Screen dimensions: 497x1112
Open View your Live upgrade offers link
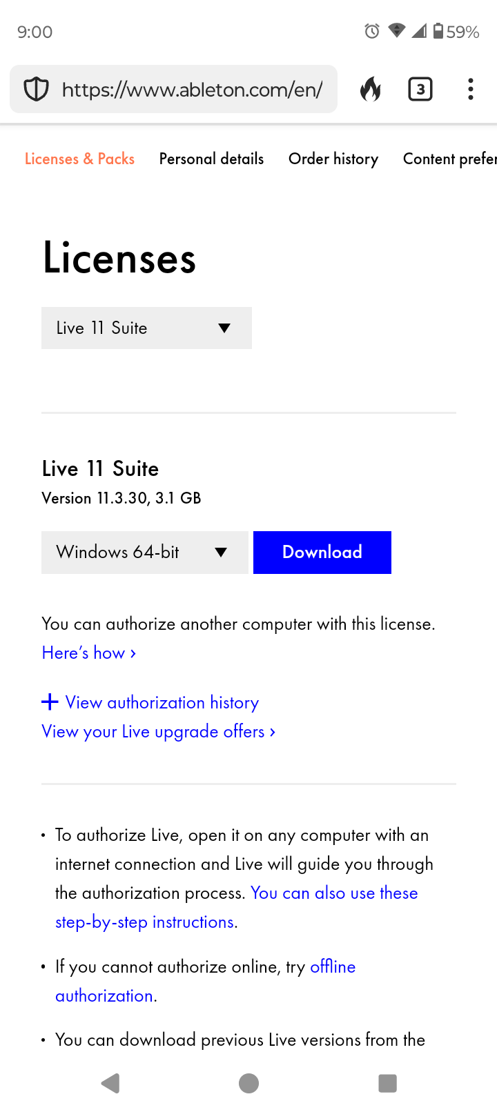[x=159, y=731]
